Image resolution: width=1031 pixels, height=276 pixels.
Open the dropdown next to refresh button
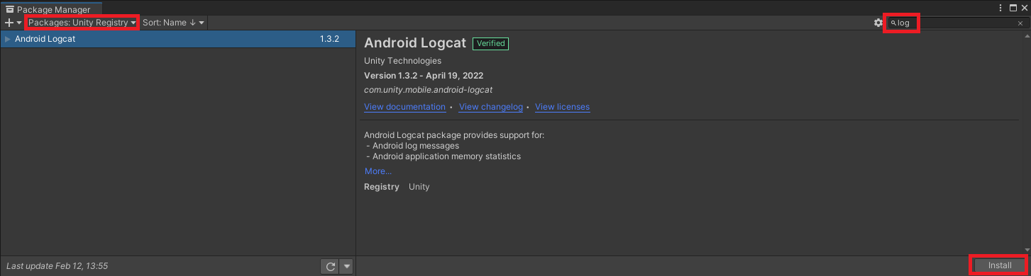point(346,267)
